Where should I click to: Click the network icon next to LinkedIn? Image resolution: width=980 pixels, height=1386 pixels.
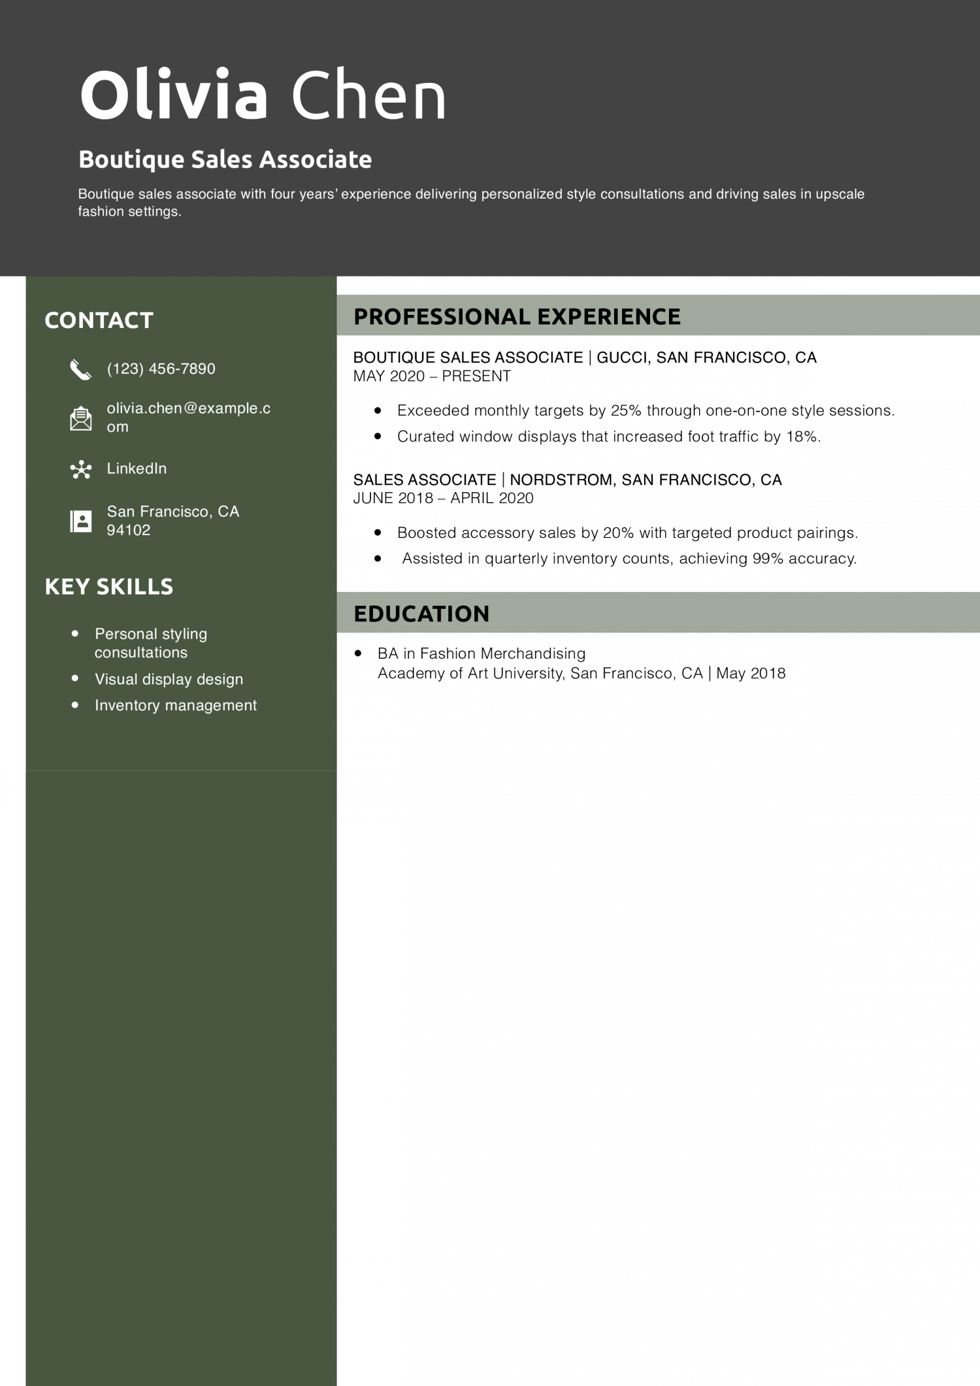[80, 469]
